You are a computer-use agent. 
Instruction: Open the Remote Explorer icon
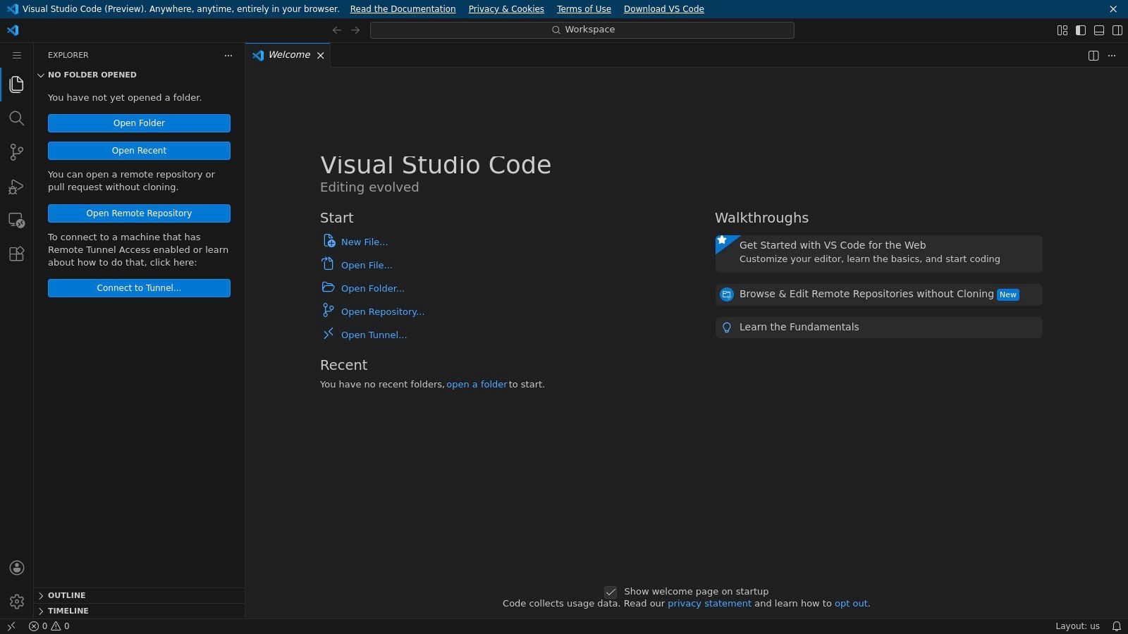click(17, 220)
